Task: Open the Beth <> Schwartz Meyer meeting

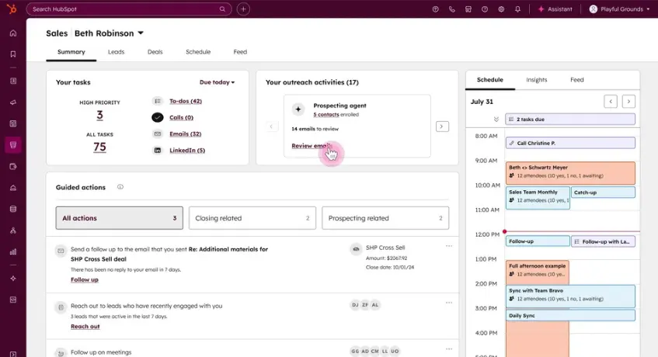Action: 570,173
